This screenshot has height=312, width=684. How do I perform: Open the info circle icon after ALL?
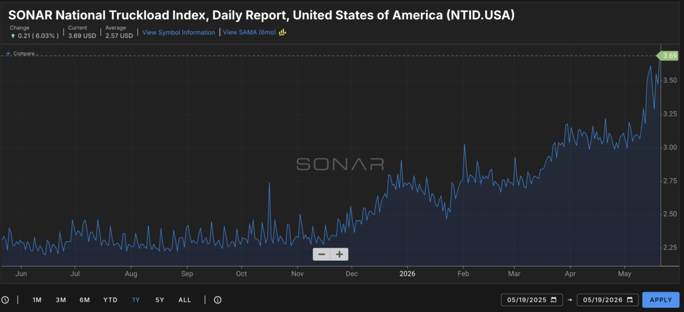pos(217,300)
